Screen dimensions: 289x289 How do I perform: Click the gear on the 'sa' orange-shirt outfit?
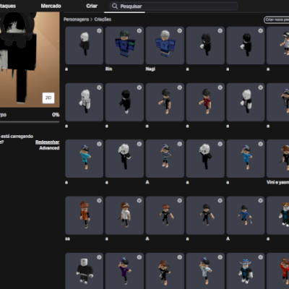click(x=99, y=200)
